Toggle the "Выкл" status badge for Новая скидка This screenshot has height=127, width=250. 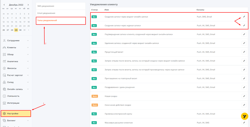coord(95,96)
